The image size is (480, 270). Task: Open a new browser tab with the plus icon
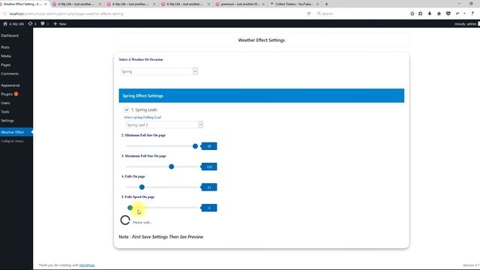pos(326,4)
